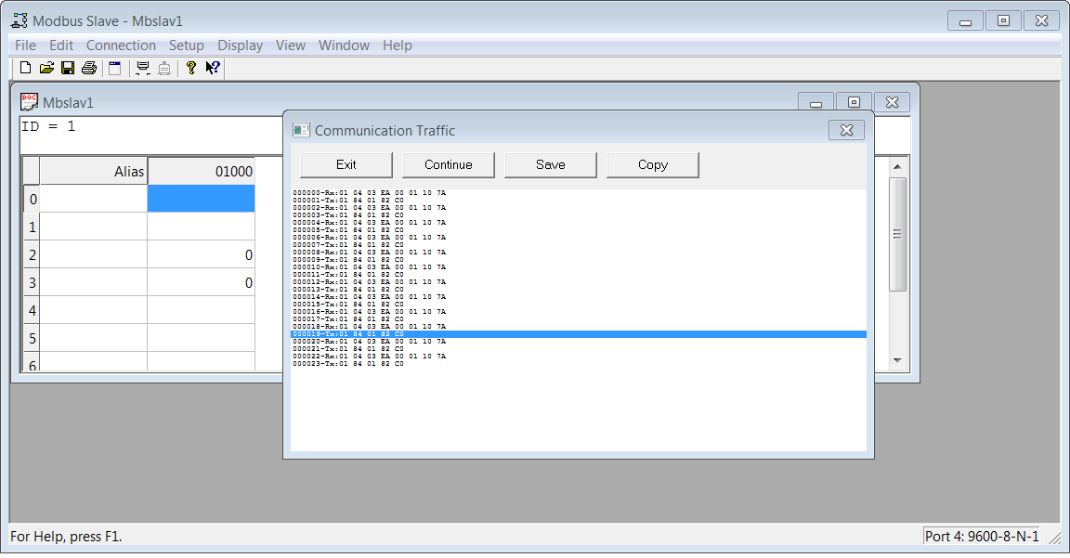Click the grayed Disconnect toolbar icon

click(163, 68)
